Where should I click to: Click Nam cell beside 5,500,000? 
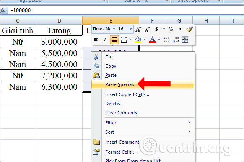coord(18,53)
